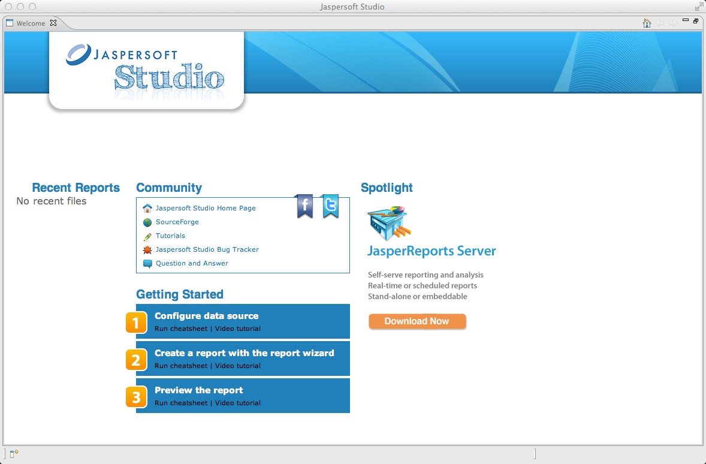Click the globe icon beside SourceForge

147,222
